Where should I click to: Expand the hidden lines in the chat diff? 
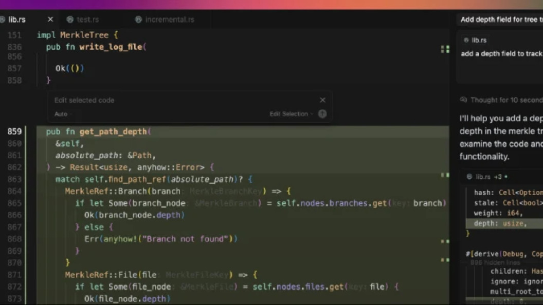click(x=495, y=262)
